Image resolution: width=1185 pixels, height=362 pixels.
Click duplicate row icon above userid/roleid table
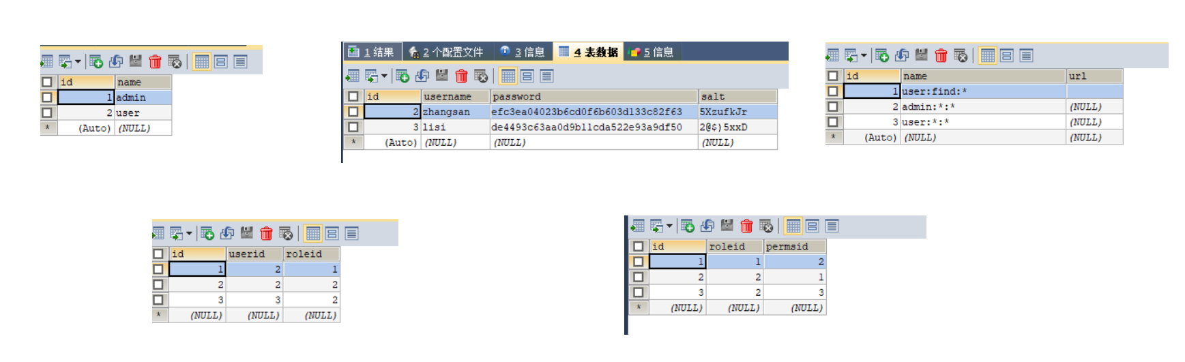[x=227, y=233]
